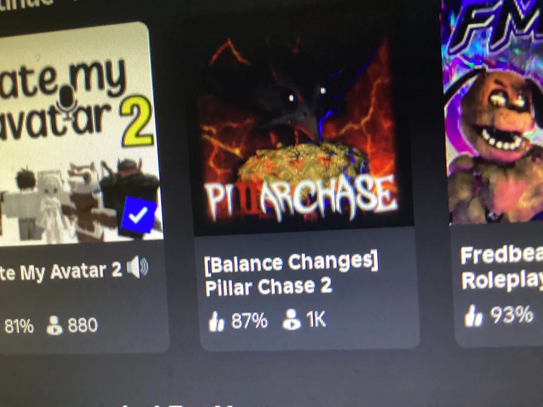The height and width of the screenshot is (407, 543).
Task: Click the 880 active players count
Action: [x=83, y=325]
